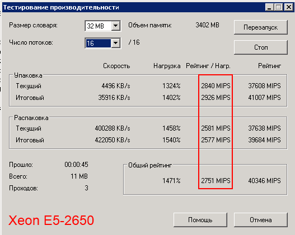Click the total rating 40346 MIPS value
The image size is (295, 235).
click(264, 181)
